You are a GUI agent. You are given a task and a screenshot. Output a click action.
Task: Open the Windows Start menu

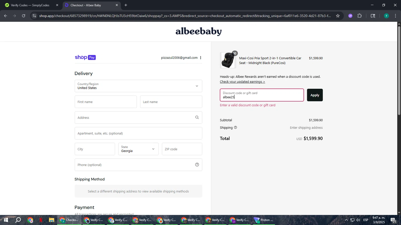[6, 220]
